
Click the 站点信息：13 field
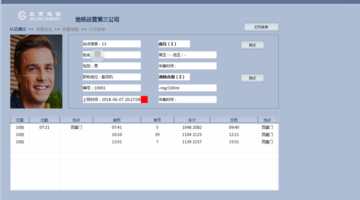tap(112, 44)
